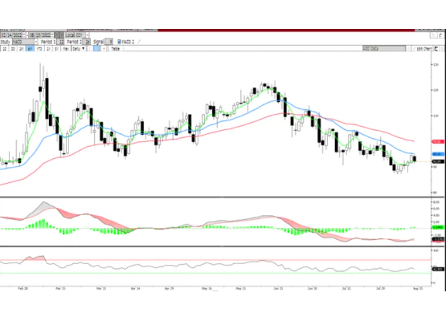Select the YTD range tab
The width and height of the screenshot is (446, 321).
(39, 49)
